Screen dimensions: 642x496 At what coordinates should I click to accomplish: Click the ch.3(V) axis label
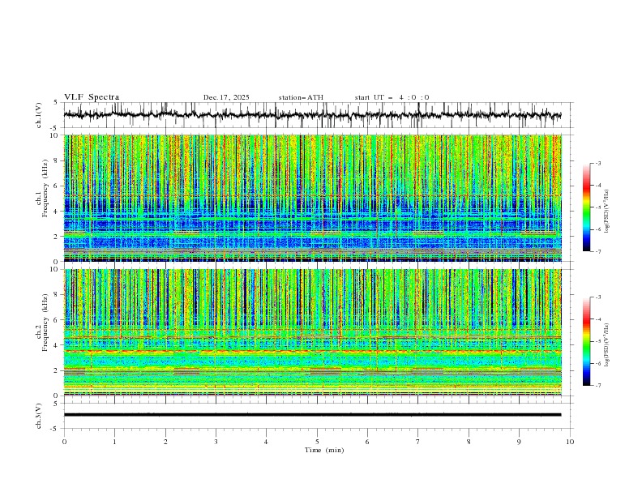41,415
